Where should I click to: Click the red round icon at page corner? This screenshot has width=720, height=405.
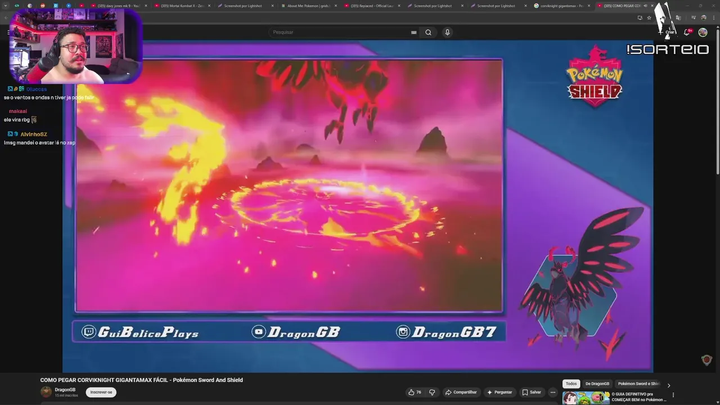tap(707, 360)
